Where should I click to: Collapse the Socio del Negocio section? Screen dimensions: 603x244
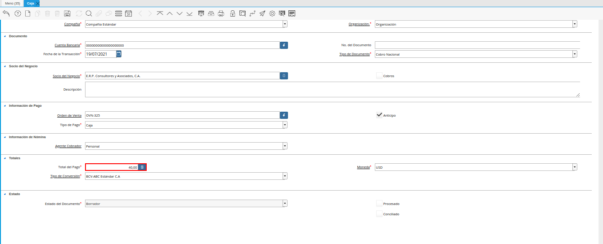pyautogui.click(x=5, y=66)
